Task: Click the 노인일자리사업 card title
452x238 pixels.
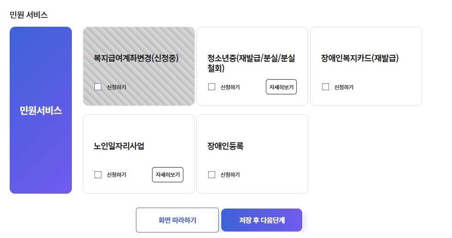Action: point(119,146)
